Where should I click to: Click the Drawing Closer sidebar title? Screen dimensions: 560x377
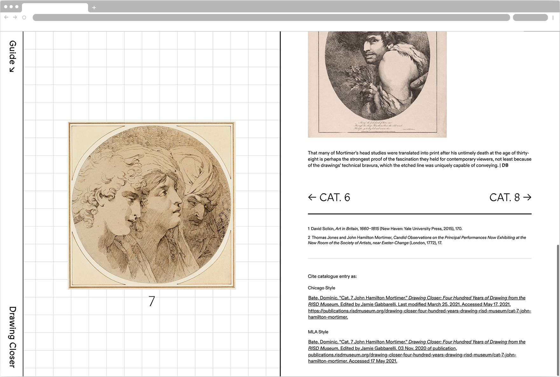coord(12,337)
